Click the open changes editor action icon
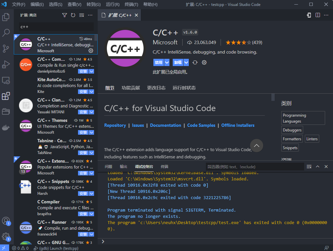Image resolution: width=333 pixels, height=251 pixels. pos(309,15)
